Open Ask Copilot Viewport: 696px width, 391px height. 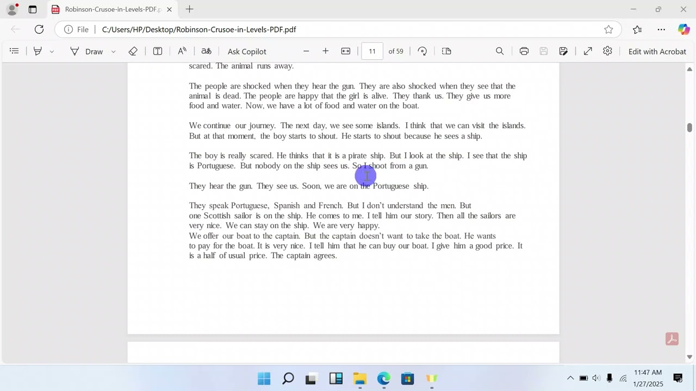point(247,51)
